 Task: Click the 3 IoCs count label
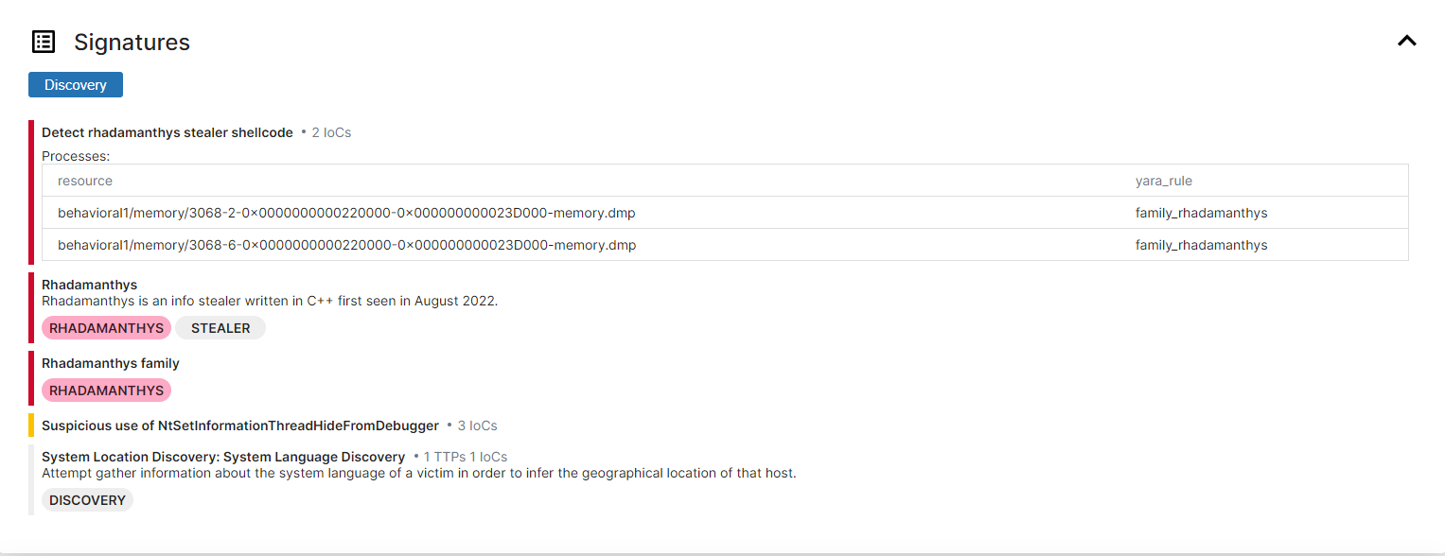point(476,426)
